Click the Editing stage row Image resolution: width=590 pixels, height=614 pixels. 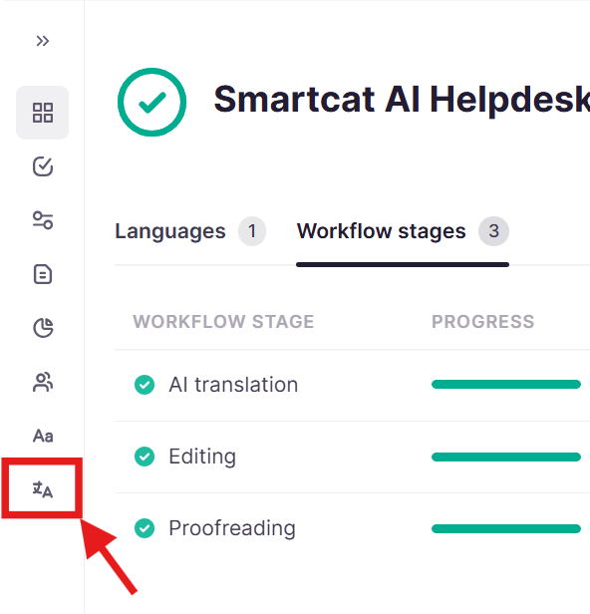tap(353, 457)
